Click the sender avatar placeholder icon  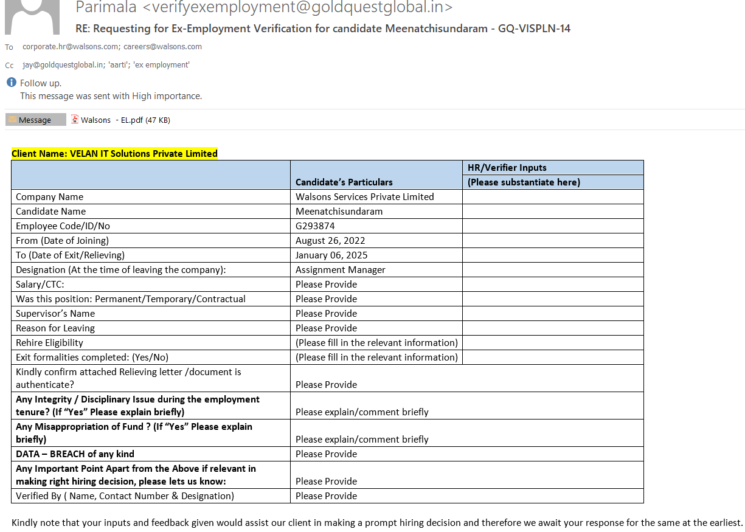(x=32, y=17)
